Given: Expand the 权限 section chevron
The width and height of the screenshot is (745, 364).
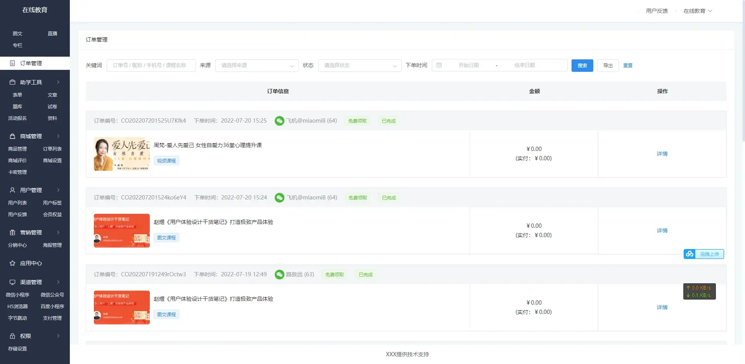Looking at the screenshot, I should (x=58, y=336).
